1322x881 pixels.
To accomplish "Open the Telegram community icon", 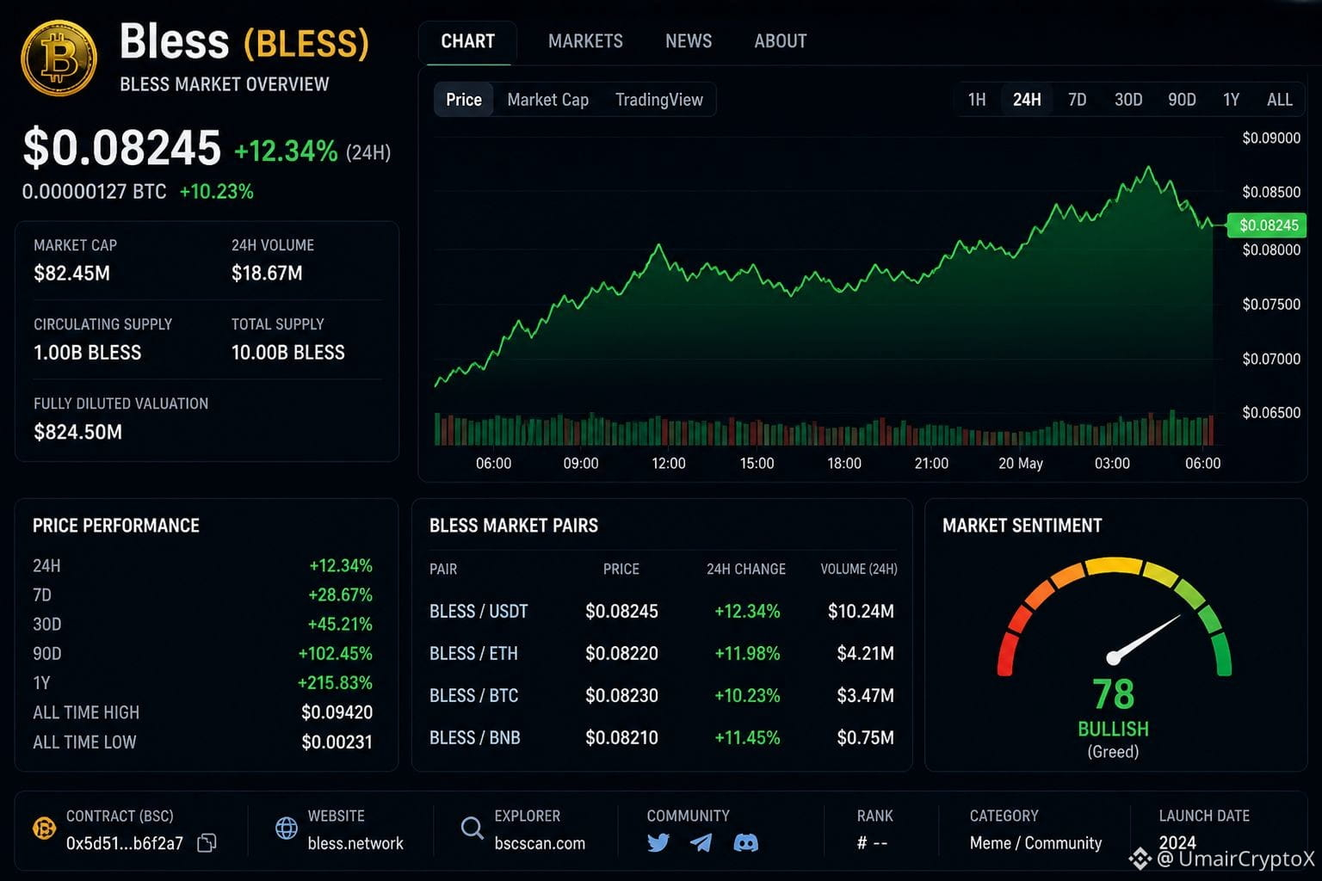I will point(701,842).
